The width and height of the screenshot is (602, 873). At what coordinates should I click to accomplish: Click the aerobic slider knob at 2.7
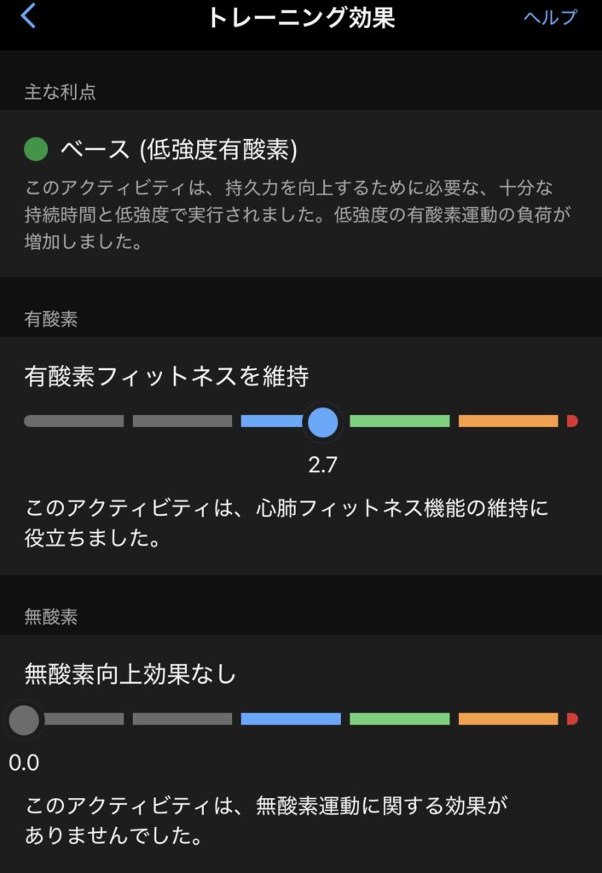(322, 421)
